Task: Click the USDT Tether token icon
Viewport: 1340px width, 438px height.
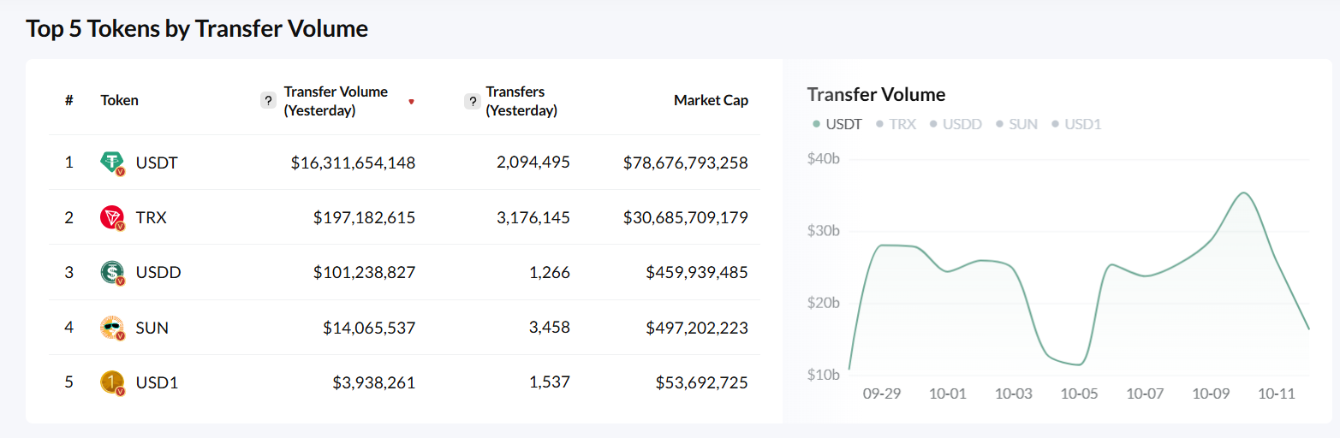Action: pos(112,163)
